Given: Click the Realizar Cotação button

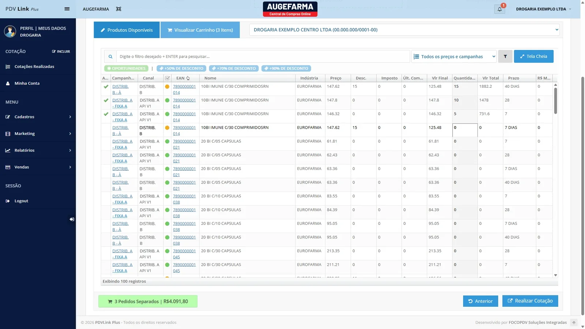Looking at the screenshot, I should 530,301.
